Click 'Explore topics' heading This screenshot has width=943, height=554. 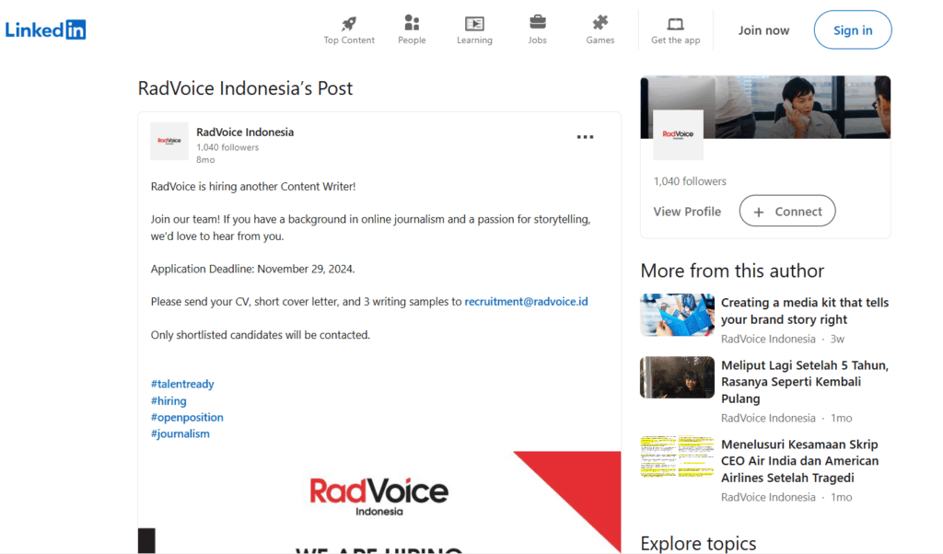click(698, 543)
